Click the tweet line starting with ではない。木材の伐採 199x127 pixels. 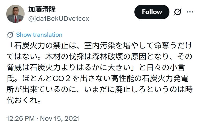click(x=99, y=56)
